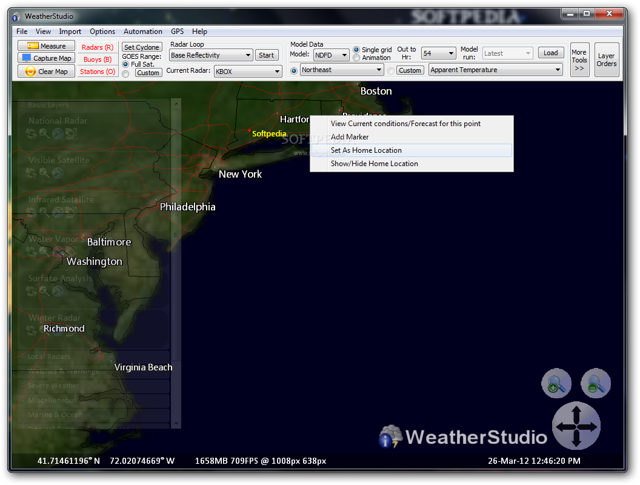The height and width of the screenshot is (485, 640).
Task: Click the four-arrow pan control
Action: pos(576,426)
